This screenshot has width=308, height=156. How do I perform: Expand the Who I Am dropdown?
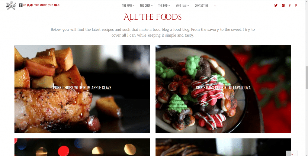coord(182,5)
